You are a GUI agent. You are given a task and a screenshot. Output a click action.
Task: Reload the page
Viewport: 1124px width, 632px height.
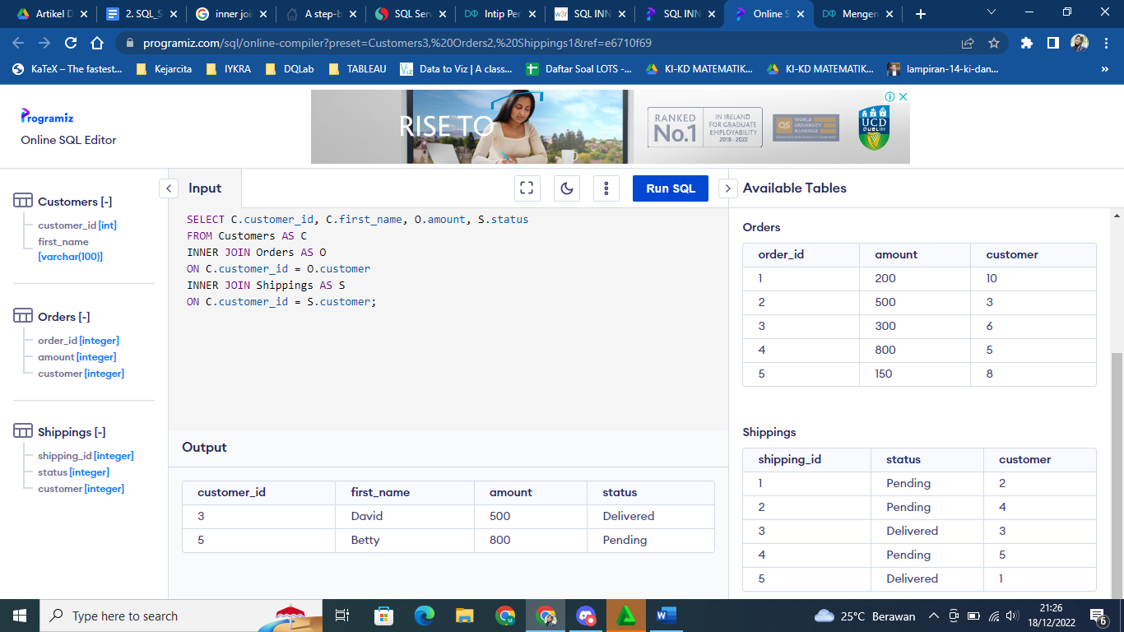(x=71, y=43)
